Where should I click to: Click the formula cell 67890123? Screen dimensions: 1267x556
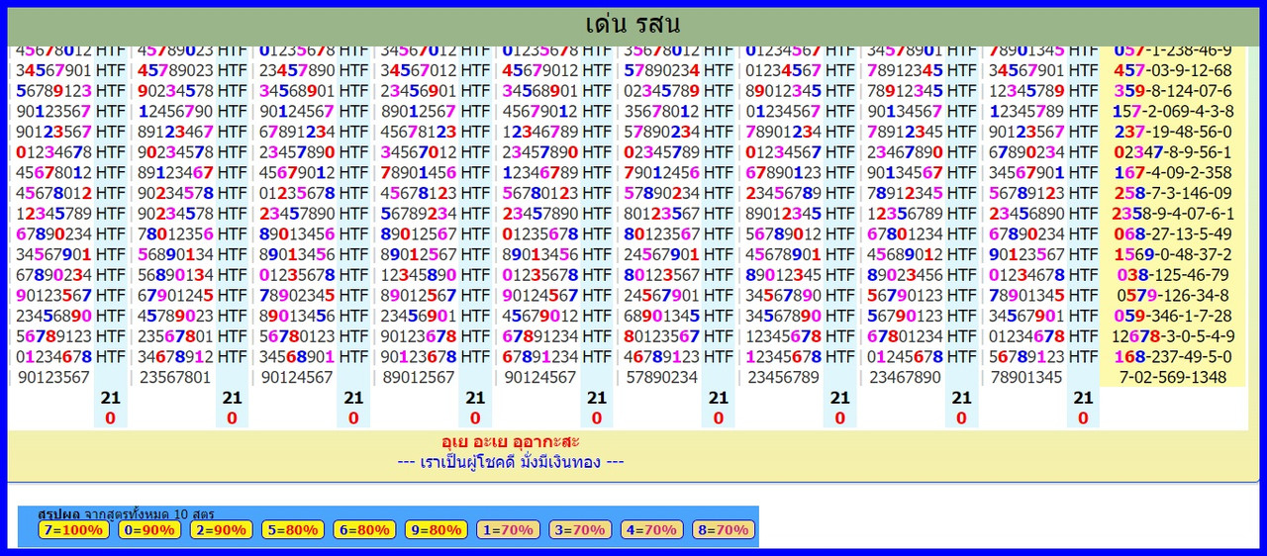pyautogui.click(x=783, y=172)
